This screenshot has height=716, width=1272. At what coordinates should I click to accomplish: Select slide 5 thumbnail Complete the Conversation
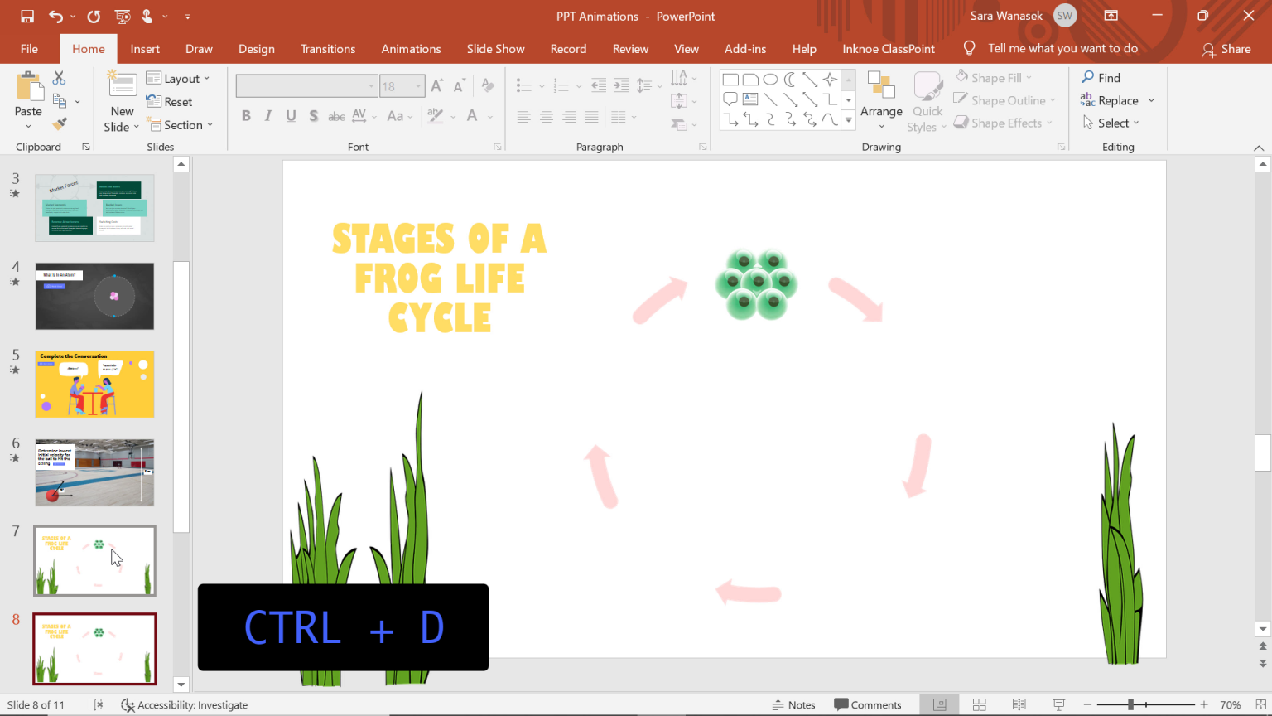pos(94,384)
